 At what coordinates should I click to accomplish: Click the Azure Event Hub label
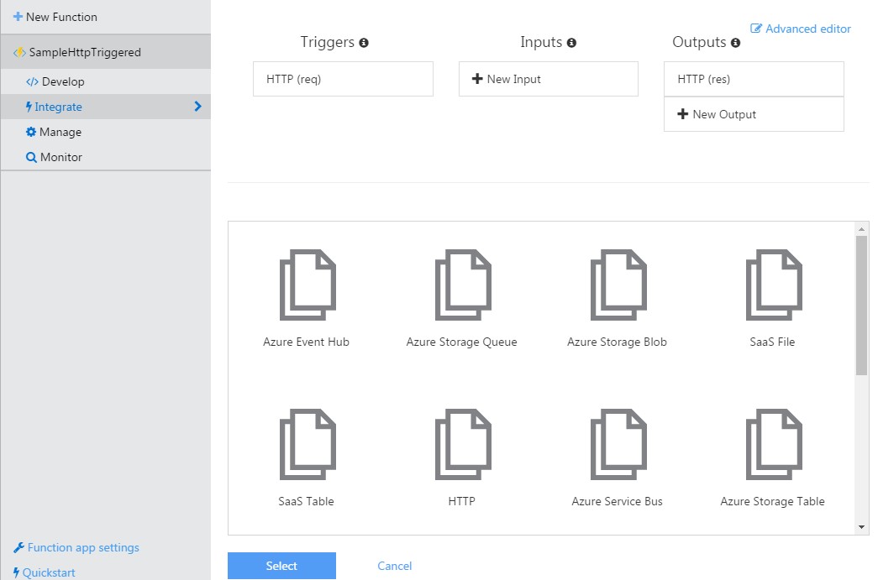[x=307, y=342]
